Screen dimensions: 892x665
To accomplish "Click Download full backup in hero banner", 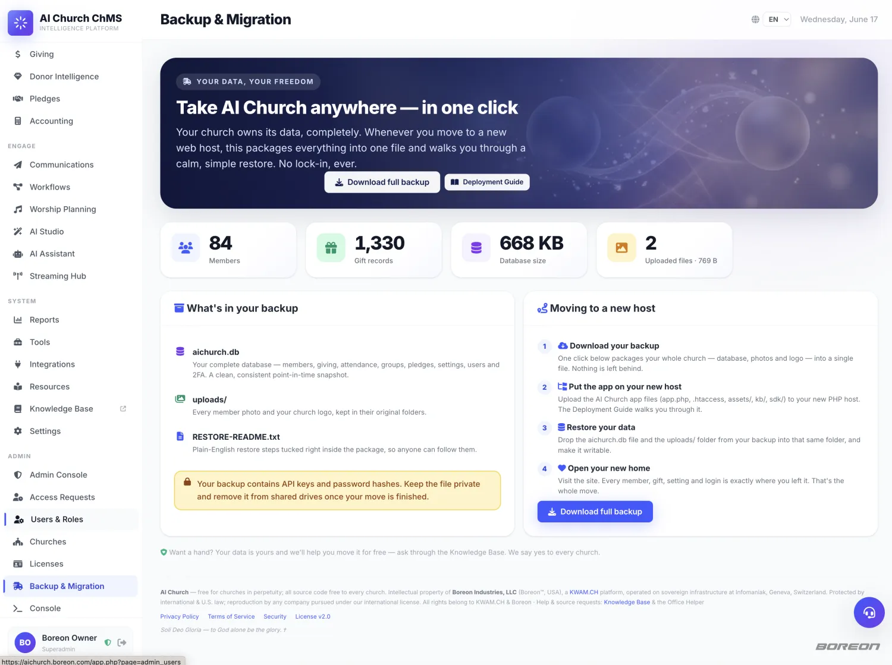I will (382, 182).
